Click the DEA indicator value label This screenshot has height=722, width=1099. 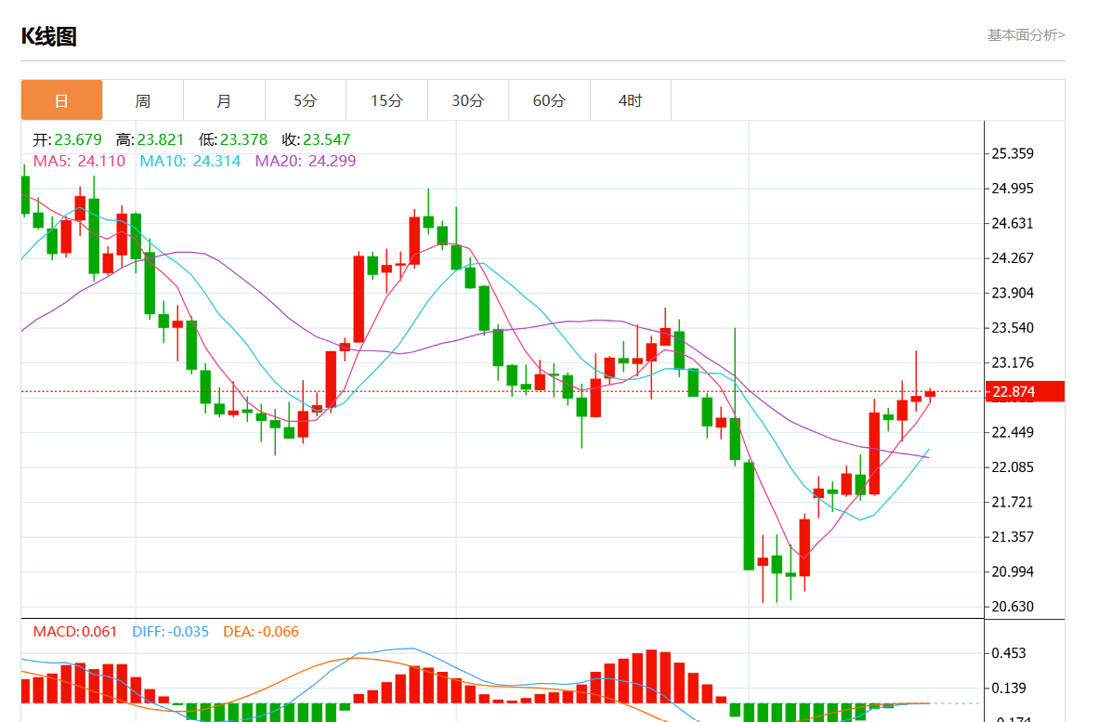(x=261, y=632)
